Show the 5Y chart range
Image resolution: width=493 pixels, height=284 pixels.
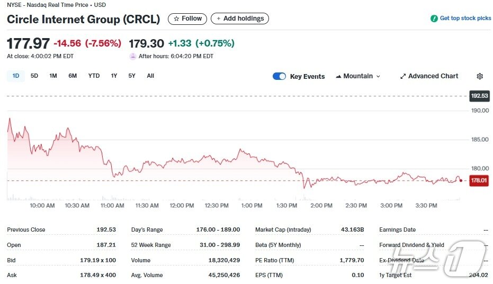[x=132, y=76]
